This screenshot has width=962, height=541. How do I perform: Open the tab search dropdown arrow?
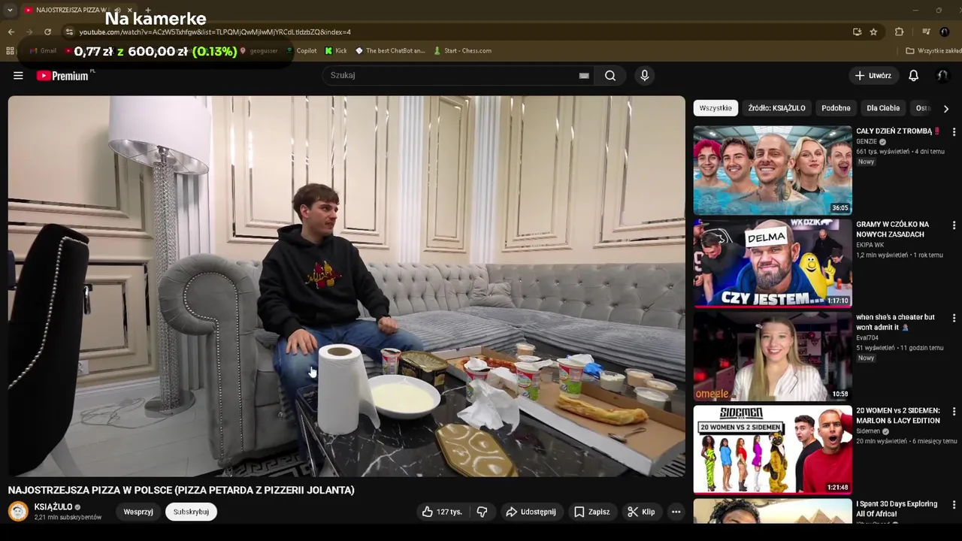pos(10,10)
